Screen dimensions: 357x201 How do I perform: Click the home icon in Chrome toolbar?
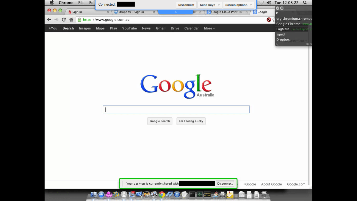point(71,20)
